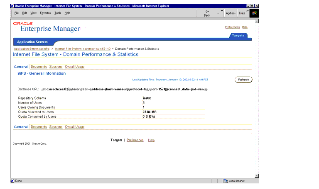Switch to the upper Documents tab
319x189 pixels.
click(39, 67)
